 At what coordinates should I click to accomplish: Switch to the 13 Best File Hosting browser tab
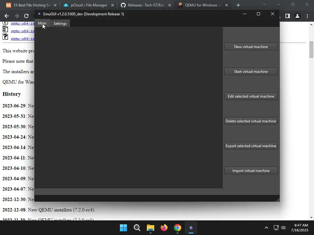click(x=32, y=5)
